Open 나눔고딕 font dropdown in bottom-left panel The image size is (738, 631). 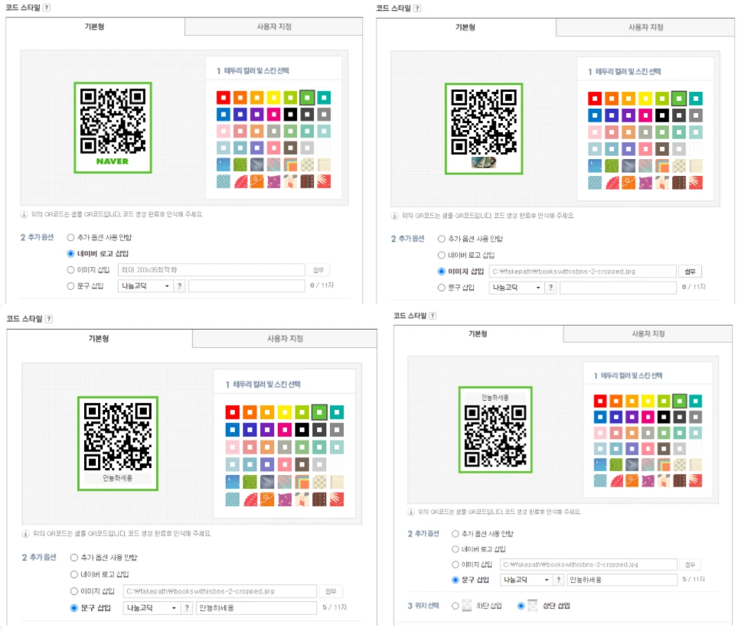152,607
